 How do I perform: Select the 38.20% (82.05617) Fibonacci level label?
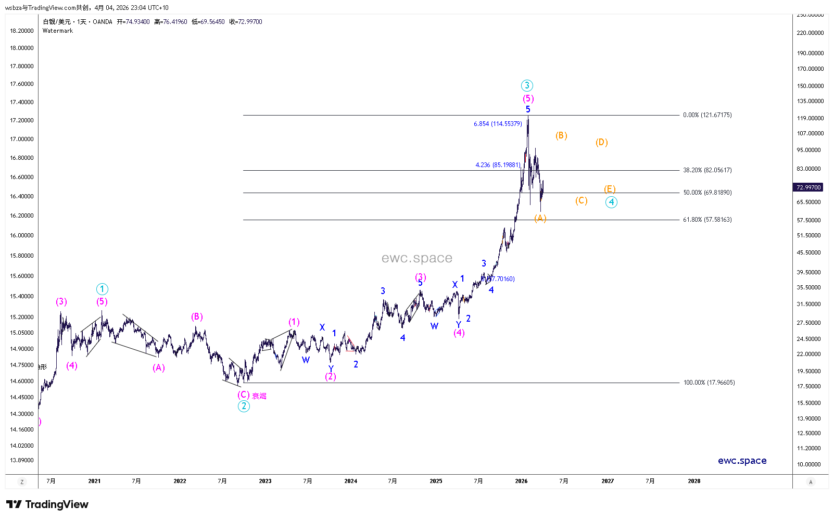point(707,170)
